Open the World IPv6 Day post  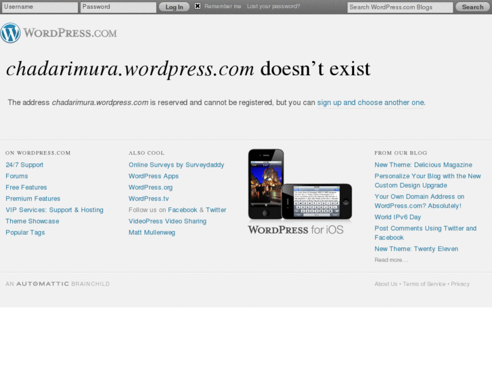(397, 217)
